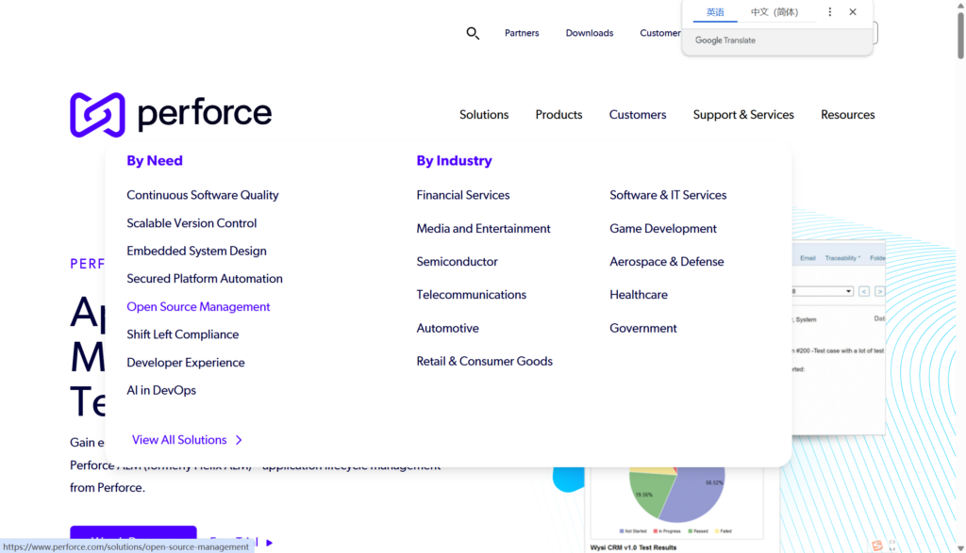
Task: Switch translation to 中文 (简体) tab
Action: click(774, 12)
